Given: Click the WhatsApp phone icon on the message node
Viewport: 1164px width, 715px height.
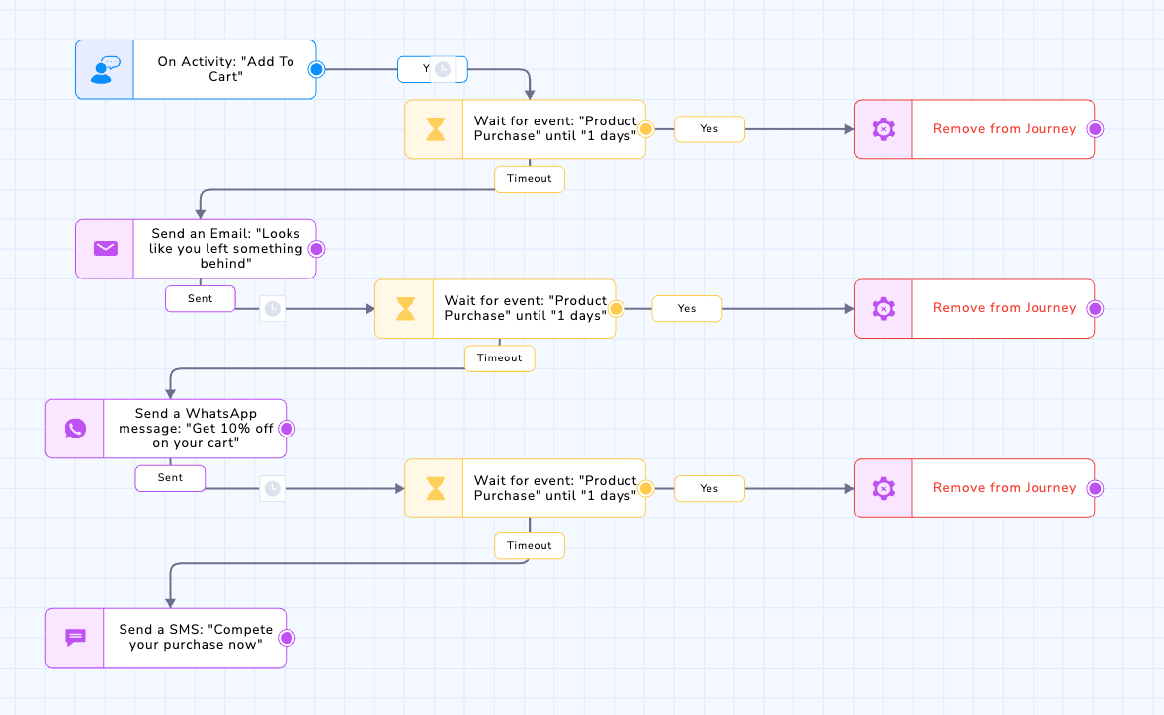Looking at the screenshot, I should click(75, 429).
